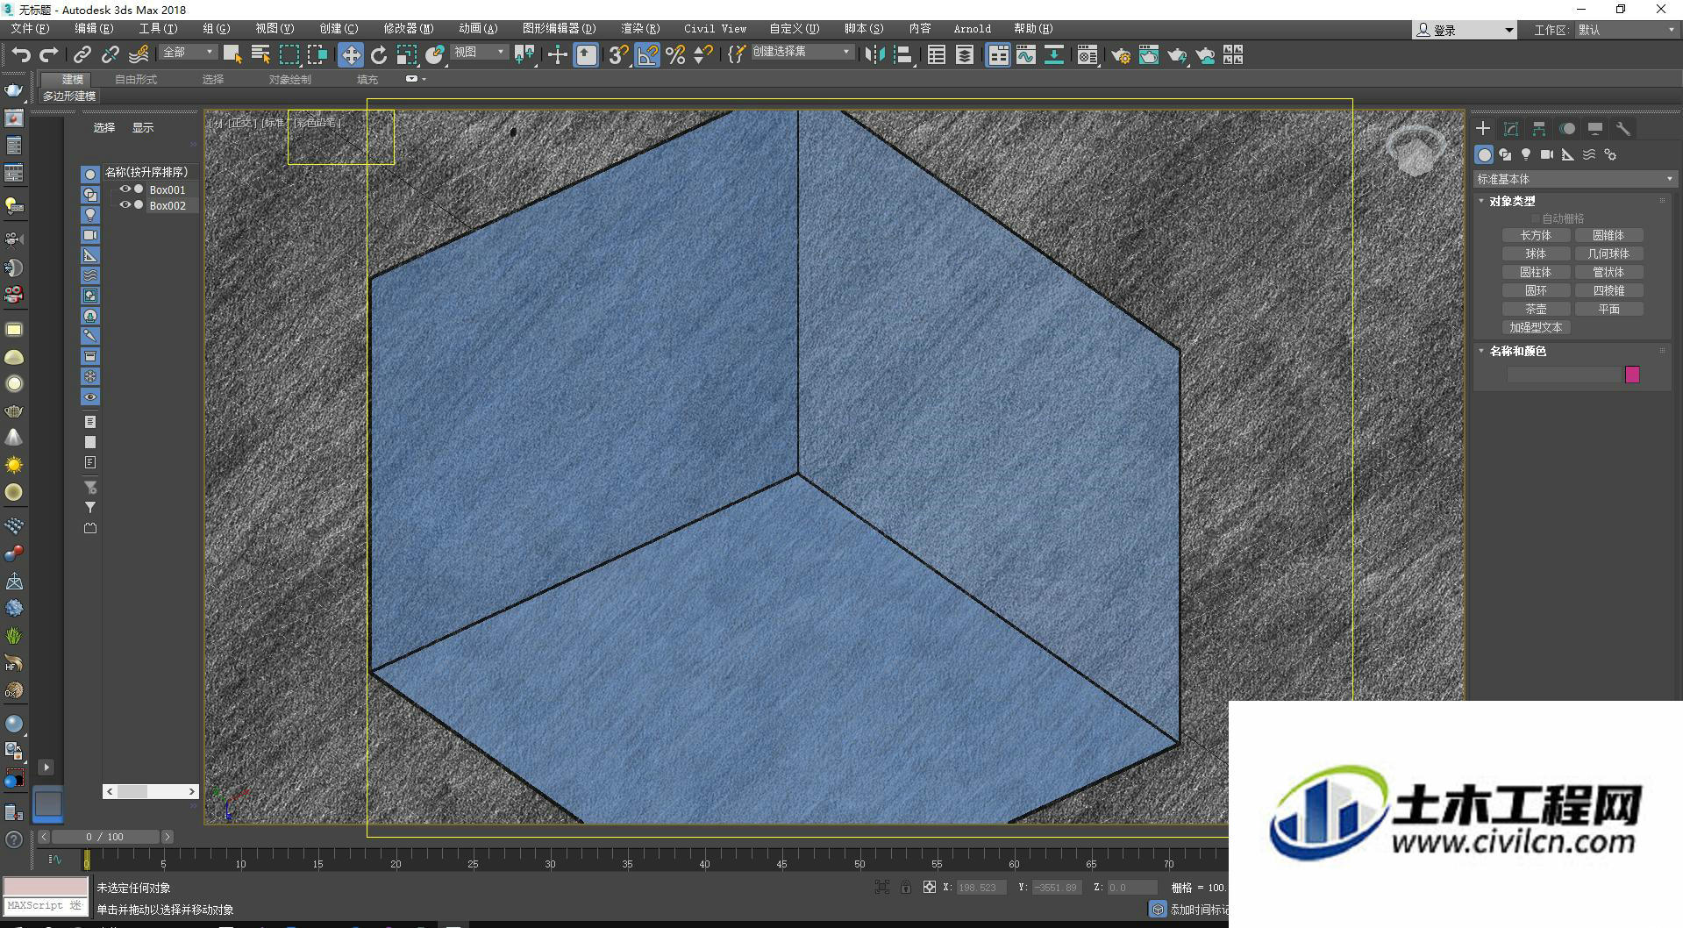Open Render Setup teapot with gear

click(x=1121, y=55)
